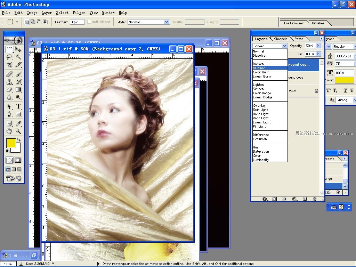The height and width of the screenshot is (267, 356).
Task: Reset to default foreground and background colors
Action: click(x=8, y=151)
